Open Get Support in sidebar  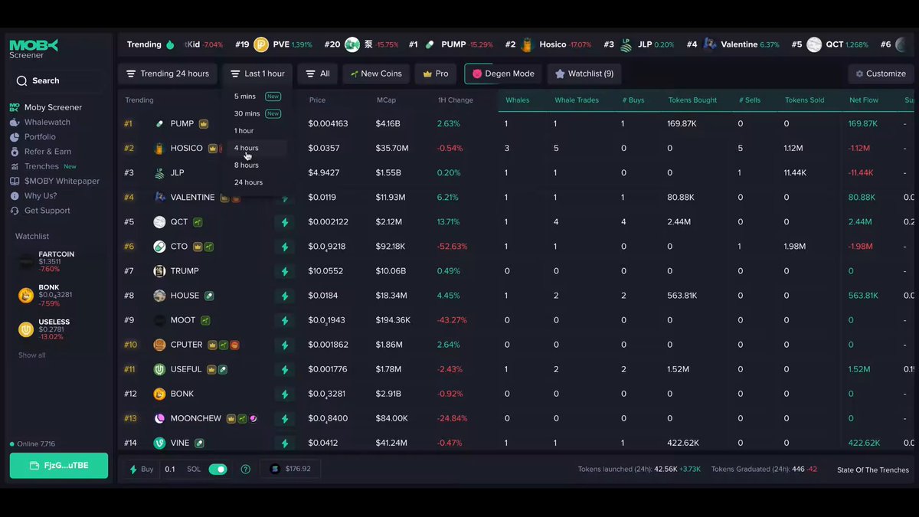click(x=41, y=211)
